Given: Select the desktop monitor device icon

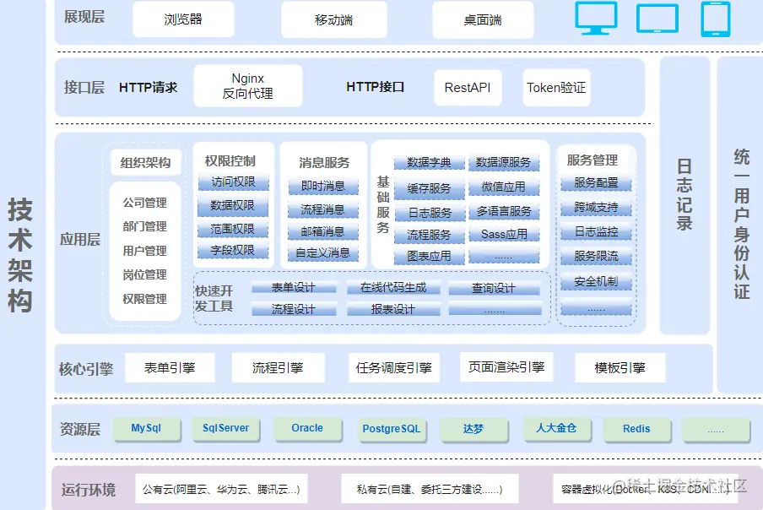Looking at the screenshot, I should click(x=596, y=19).
